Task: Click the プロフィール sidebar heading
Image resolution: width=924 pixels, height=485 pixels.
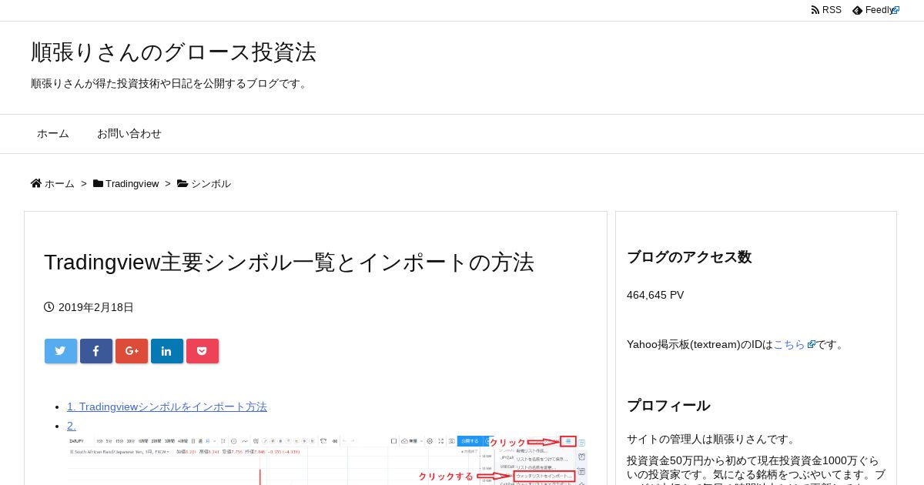Action: pyautogui.click(x=668, y=406)
